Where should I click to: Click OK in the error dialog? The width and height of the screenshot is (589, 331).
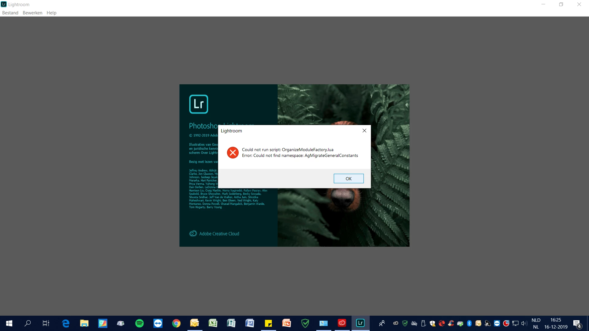[348, 179]
